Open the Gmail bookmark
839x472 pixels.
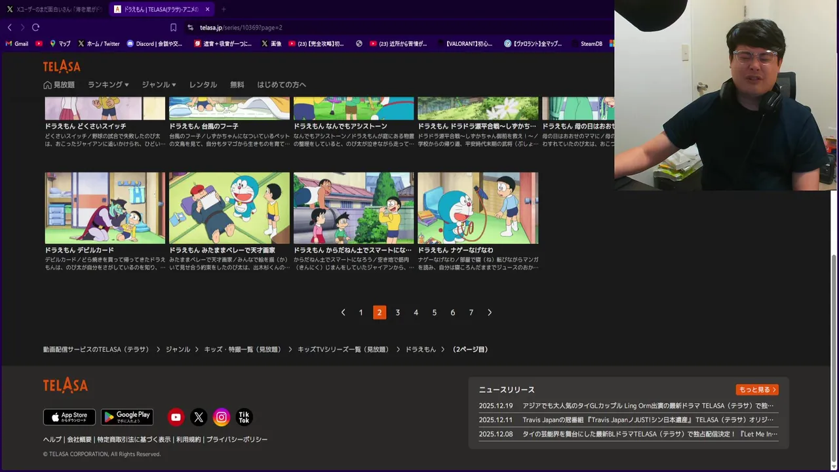17,44
